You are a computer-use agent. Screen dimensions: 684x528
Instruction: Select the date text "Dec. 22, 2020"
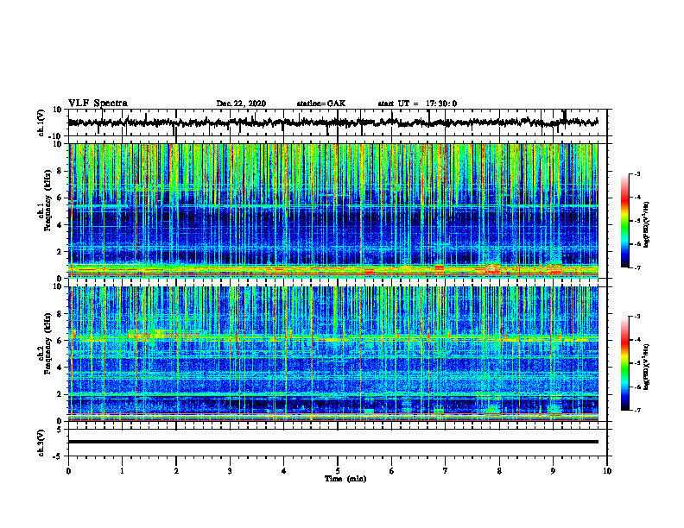(x=241, y=104)
